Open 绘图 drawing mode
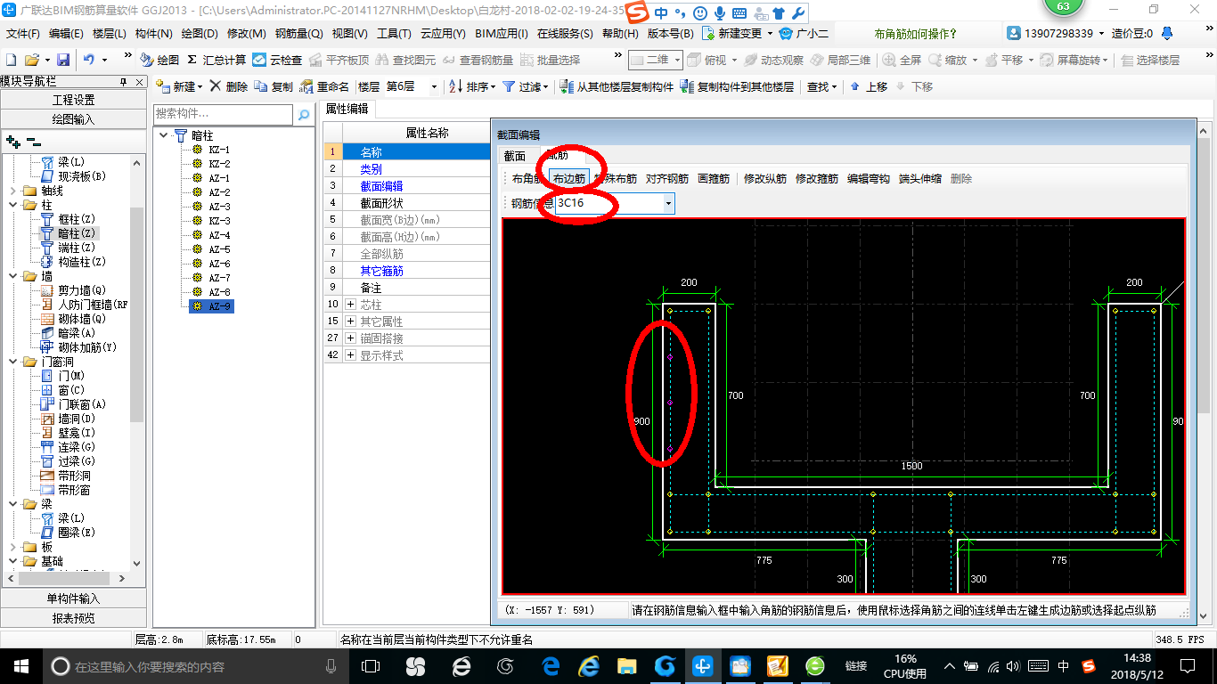The image size is (1217, 684). pos(159,60)
